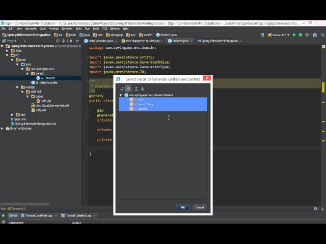Click the green Run icon in top toolbar
This screenshot has width=326, height=244.
tap(294, 35)
